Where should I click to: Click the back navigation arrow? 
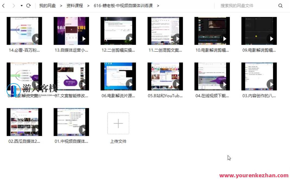[4, 5]
